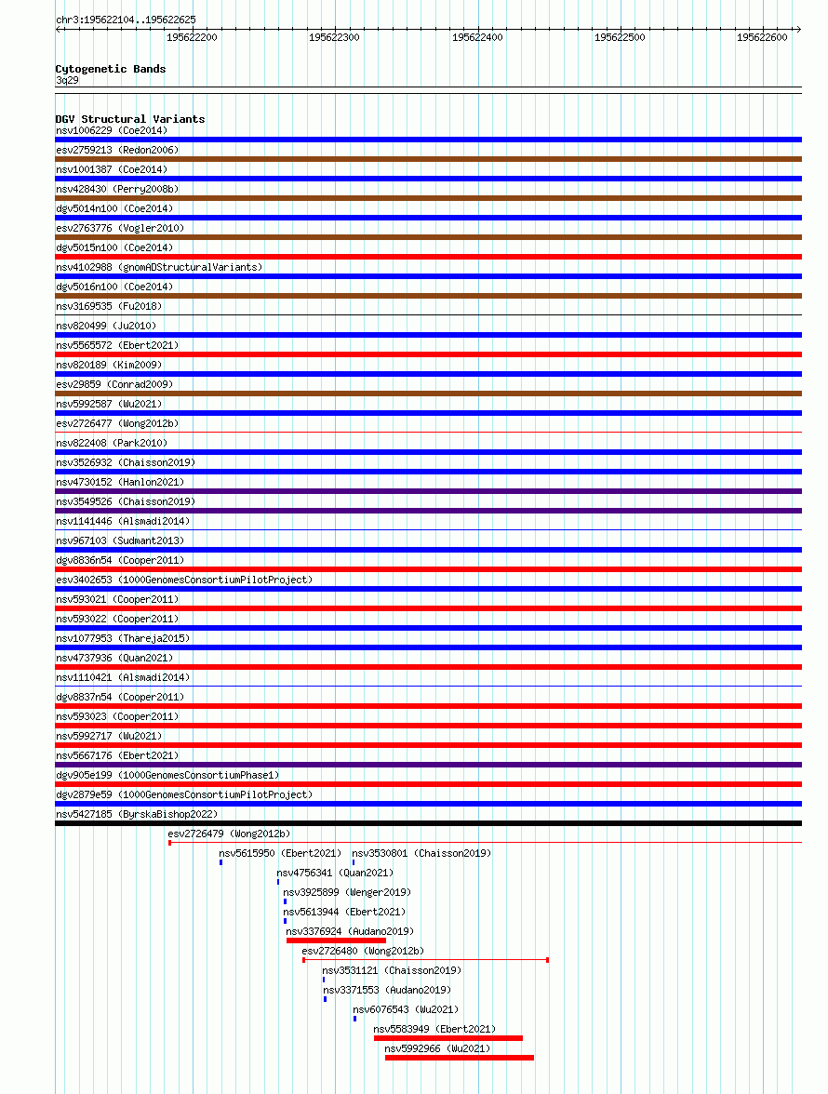Click the black bar under nsv5427185
The width and height of the screenshot is (828, 1094).
point(428,823)
